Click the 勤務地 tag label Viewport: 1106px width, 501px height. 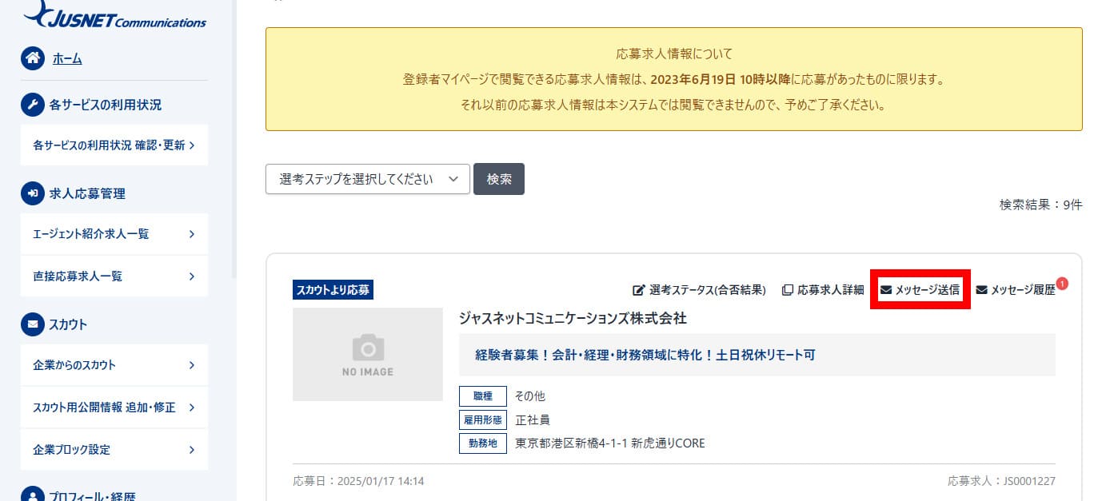tap(483, 443)
